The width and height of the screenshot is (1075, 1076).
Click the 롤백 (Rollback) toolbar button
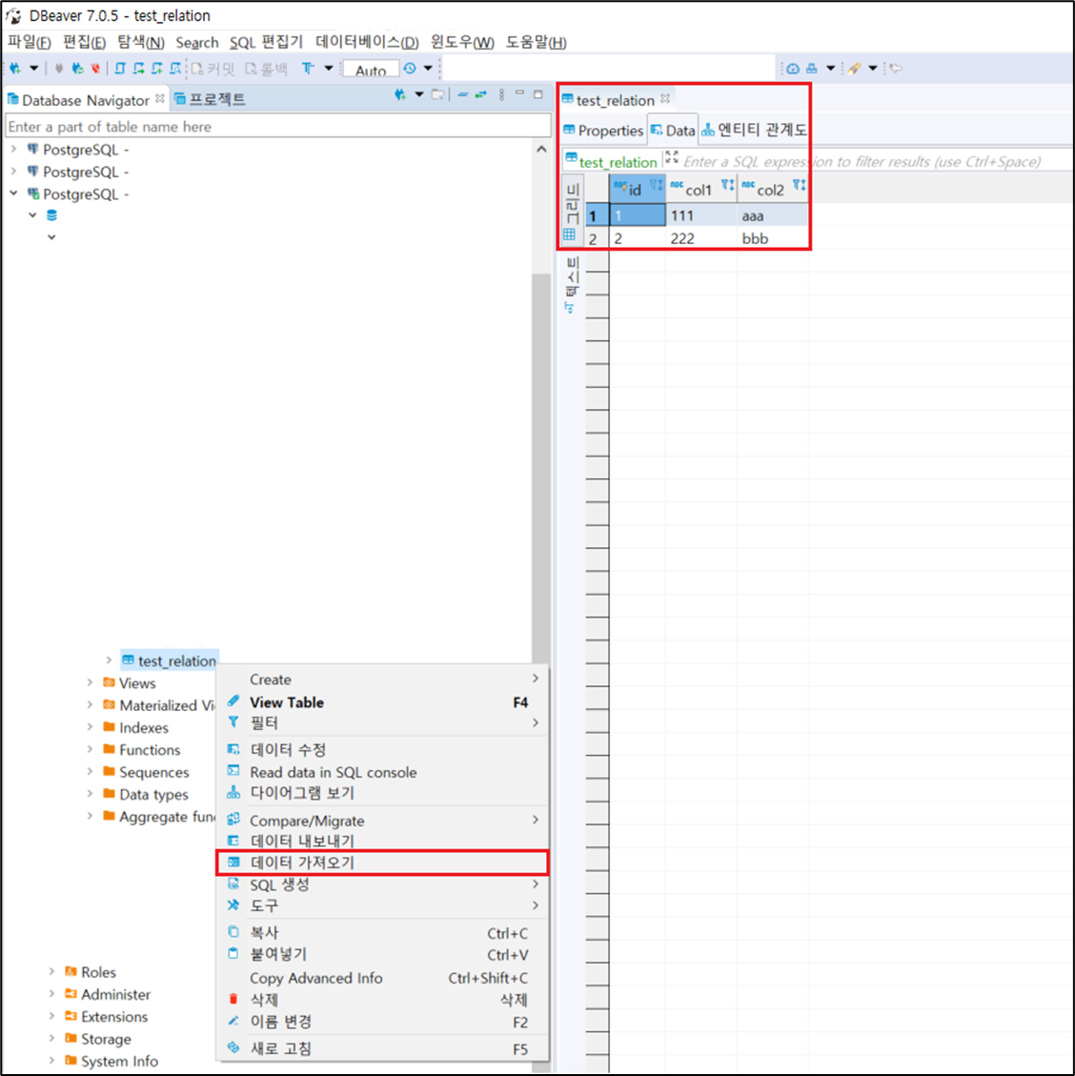click(267, 69)
